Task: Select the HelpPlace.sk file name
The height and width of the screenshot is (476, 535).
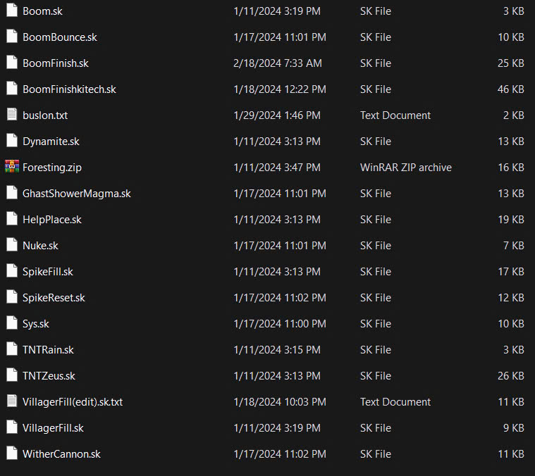Action: [x=52, y=219]
